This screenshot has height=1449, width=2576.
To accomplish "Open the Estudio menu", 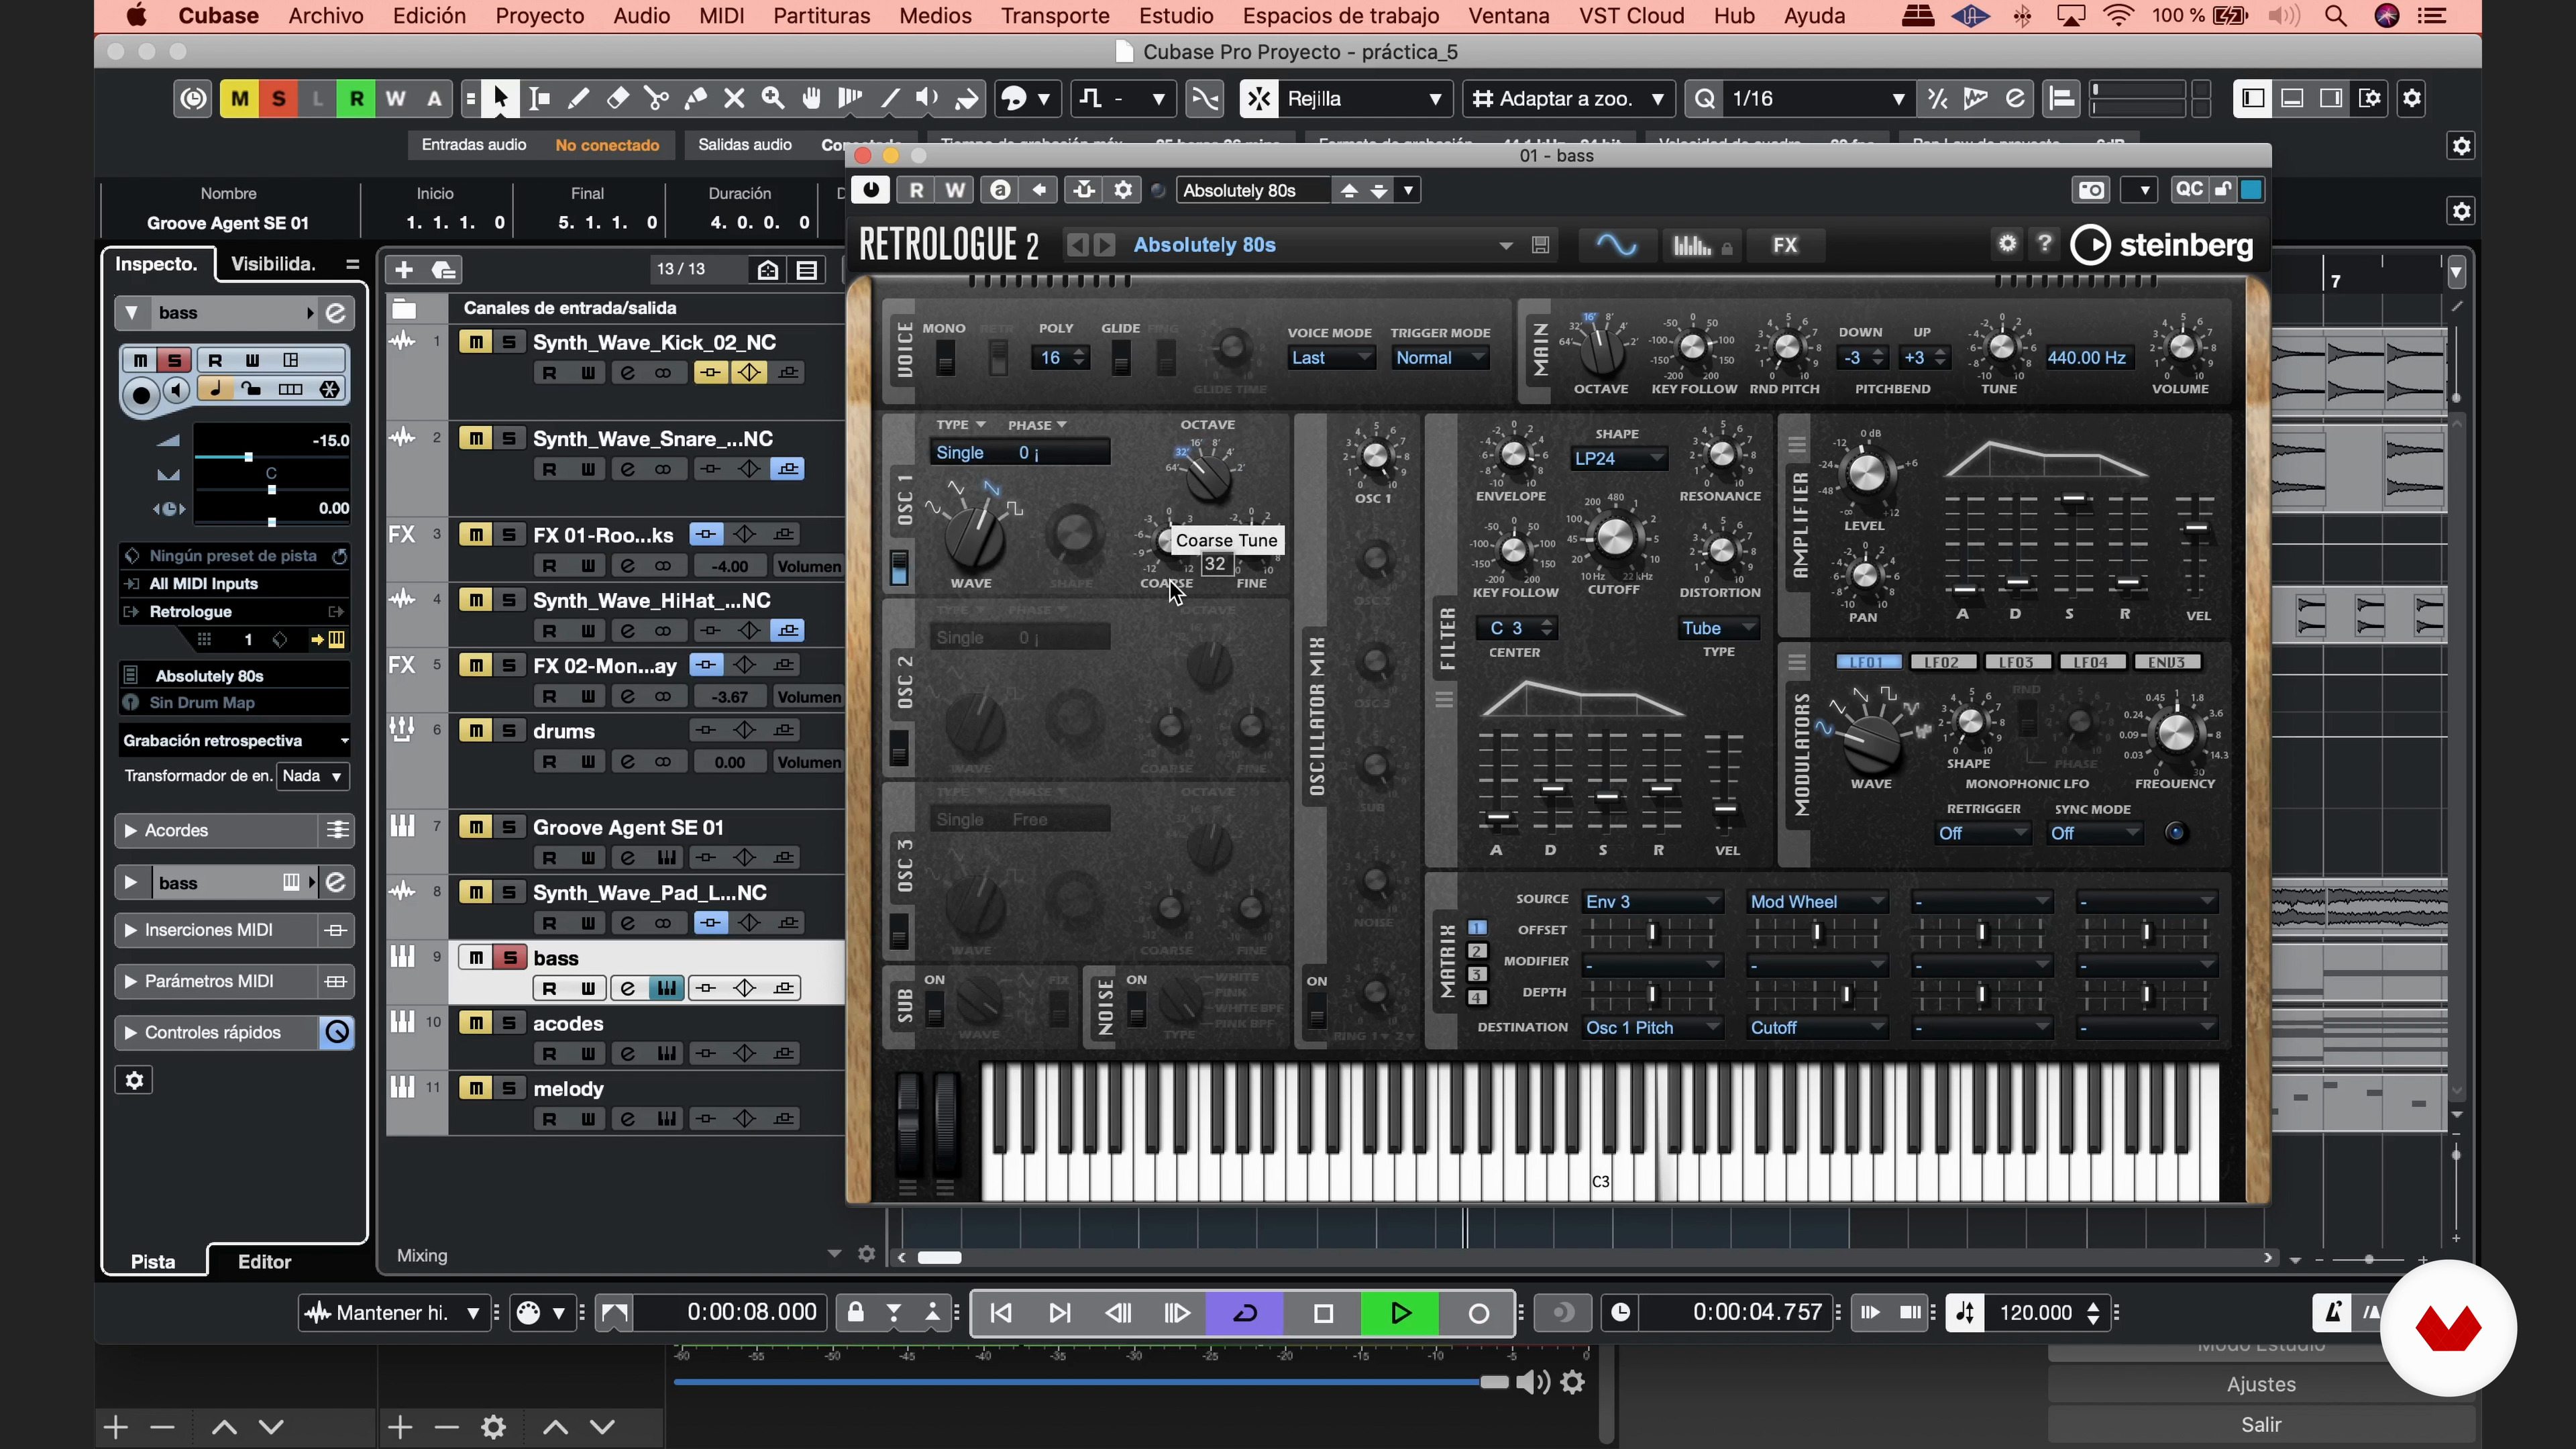I will 1176,16.
